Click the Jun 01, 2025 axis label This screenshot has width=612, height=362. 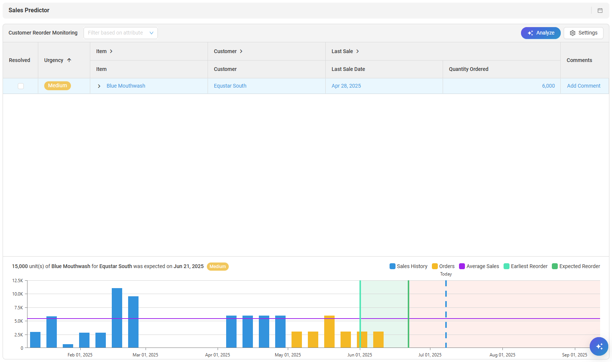click(x=359, y=355)
